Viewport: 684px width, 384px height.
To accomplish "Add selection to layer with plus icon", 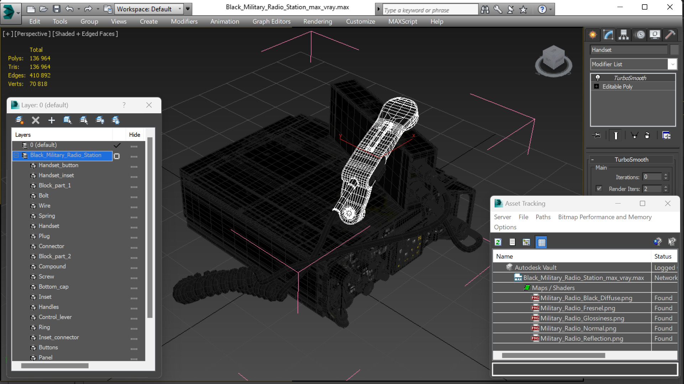I will point(52,120).
